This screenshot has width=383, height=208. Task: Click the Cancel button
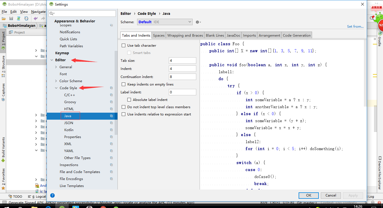(x=331, y=195)
